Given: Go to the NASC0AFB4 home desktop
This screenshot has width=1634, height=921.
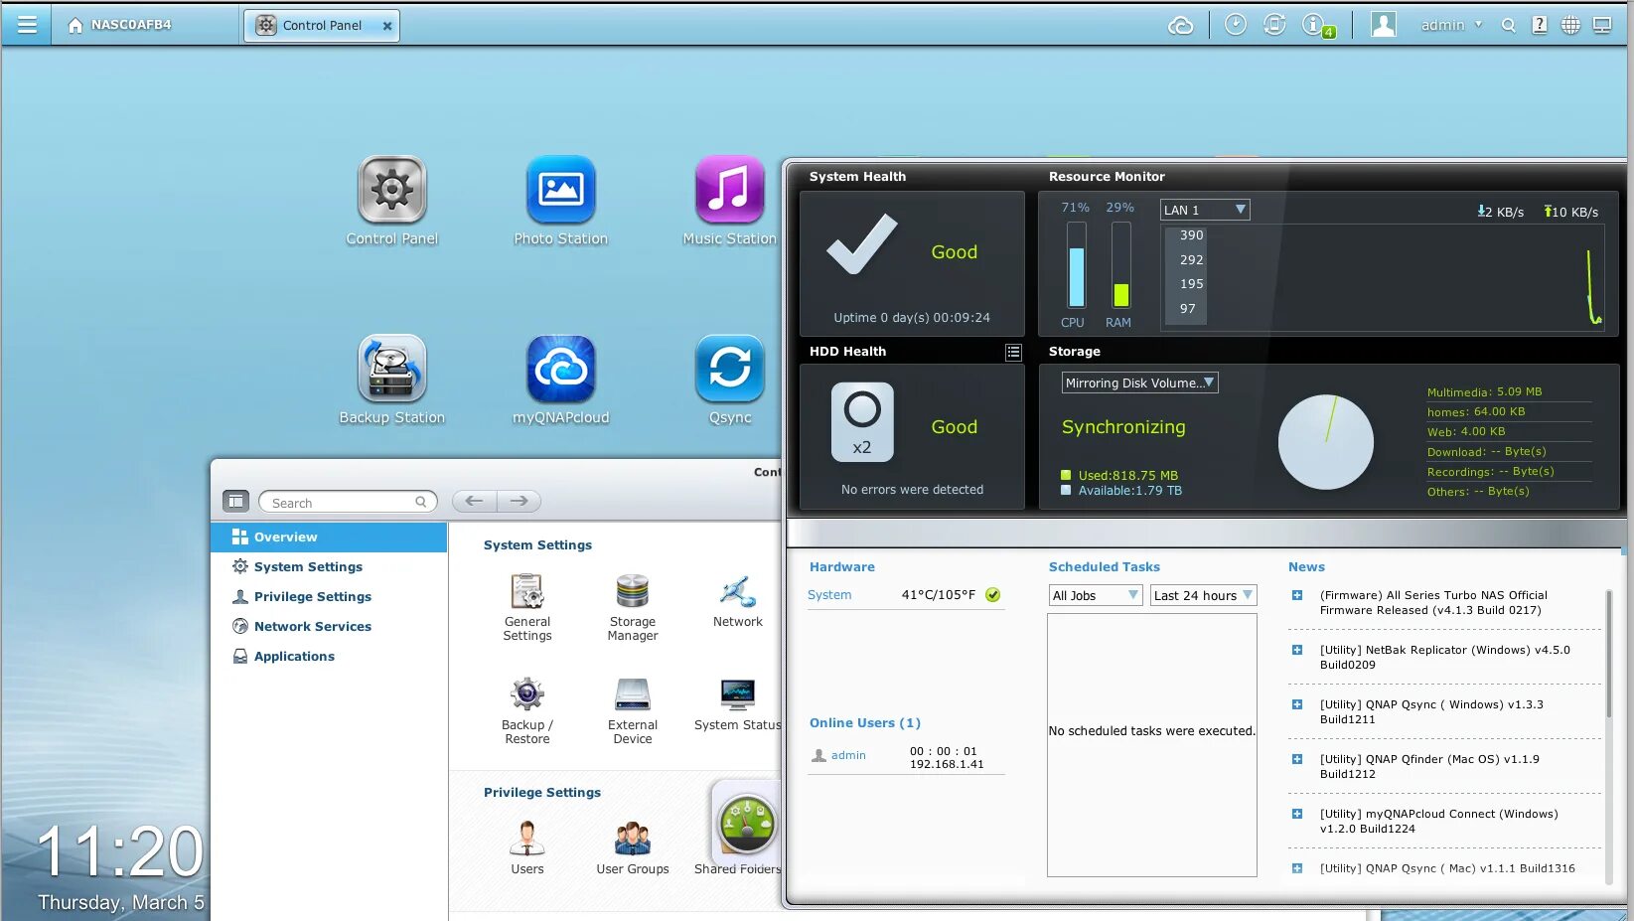Looking at the screenshot, I should click(x=119, y=25).
